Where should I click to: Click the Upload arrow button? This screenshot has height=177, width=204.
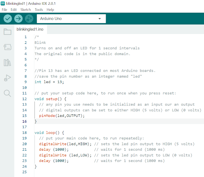pos(18,19)
